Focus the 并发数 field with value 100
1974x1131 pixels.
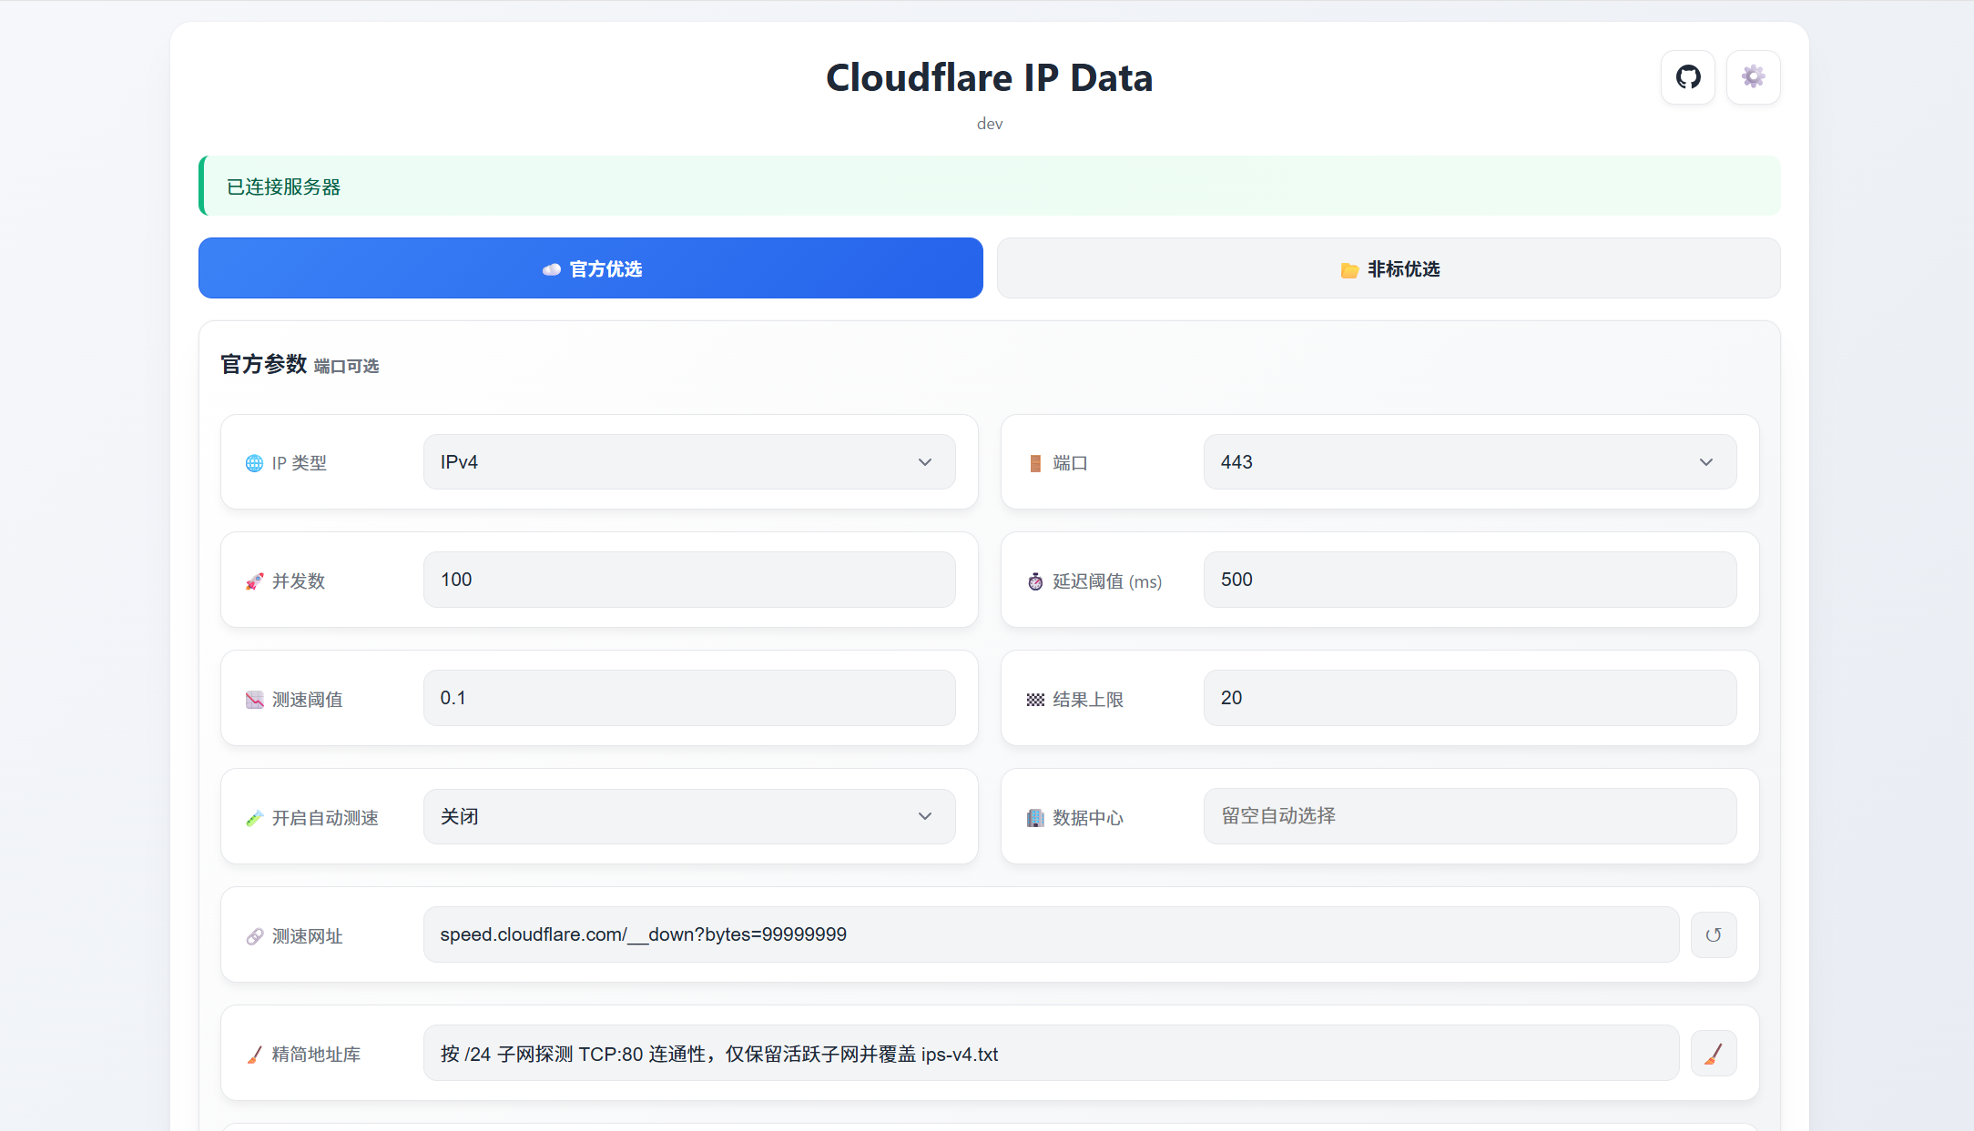(689, 580)
